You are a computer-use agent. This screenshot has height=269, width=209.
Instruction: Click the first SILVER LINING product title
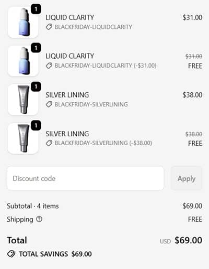coord(67,95)
